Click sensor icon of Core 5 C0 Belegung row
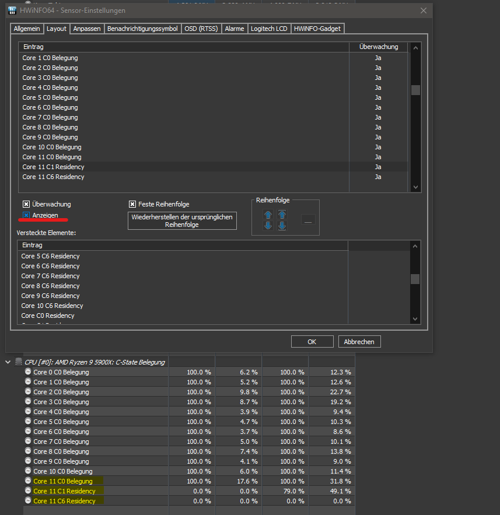This screenshot has width=500, height=515. (x=28, y=421)
